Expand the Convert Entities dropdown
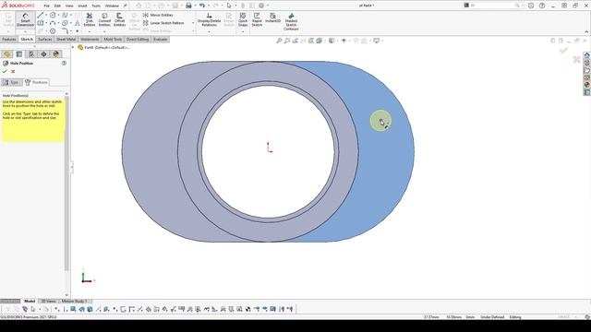 (x=104, y=31)
